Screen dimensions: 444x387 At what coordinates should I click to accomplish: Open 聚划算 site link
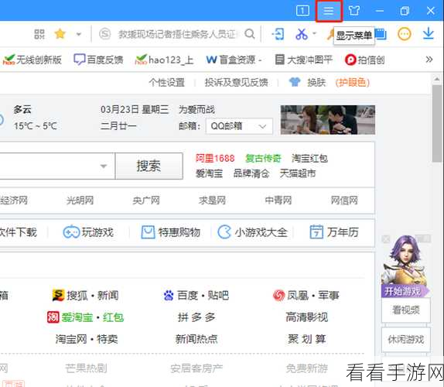pos(307,339)
